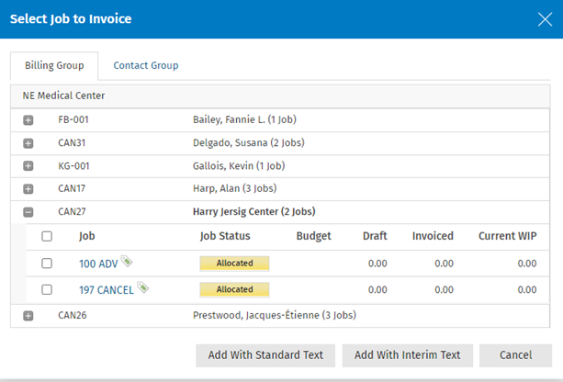Image resolution: width=563 pixels, height=382 pixels.
Task: Expand the CAN26 Prestwood row
Action: click(x=28, y=316)
